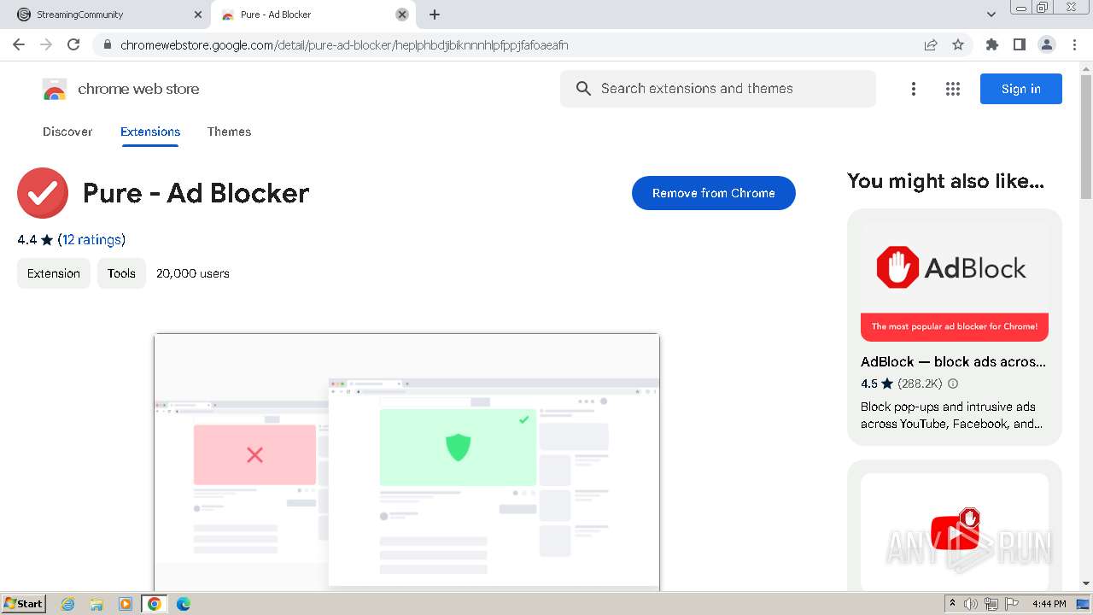Remove Pure - Ad Blocker from Chrome
The height and width of the screenshot is (615, 1093).
pyautogui.click(x=714, y=193)
